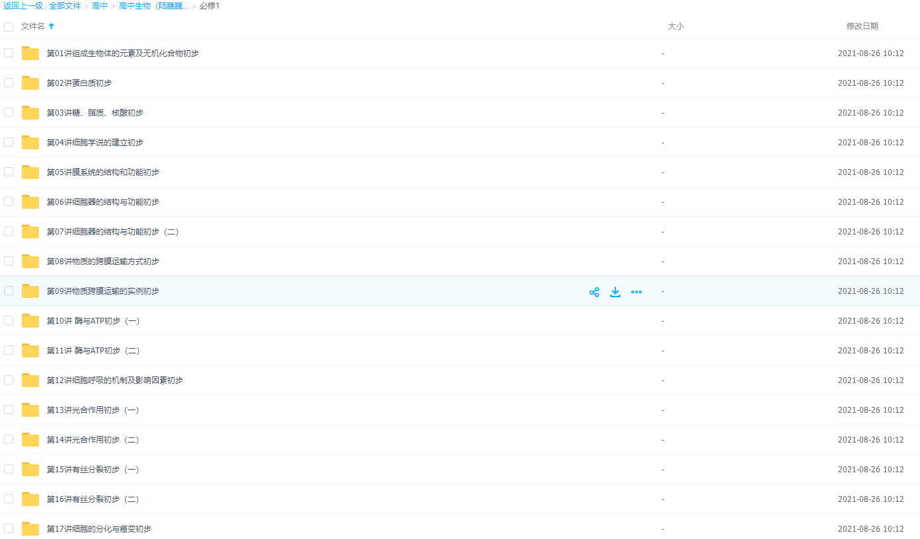Open the 高中生物 breadcrumb link
This screenshot has width=920, height=539.
(x=153, y=6)
